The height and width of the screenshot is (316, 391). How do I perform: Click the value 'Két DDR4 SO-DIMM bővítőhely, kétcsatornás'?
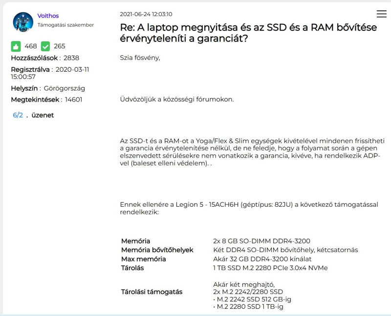coord(285,250)
